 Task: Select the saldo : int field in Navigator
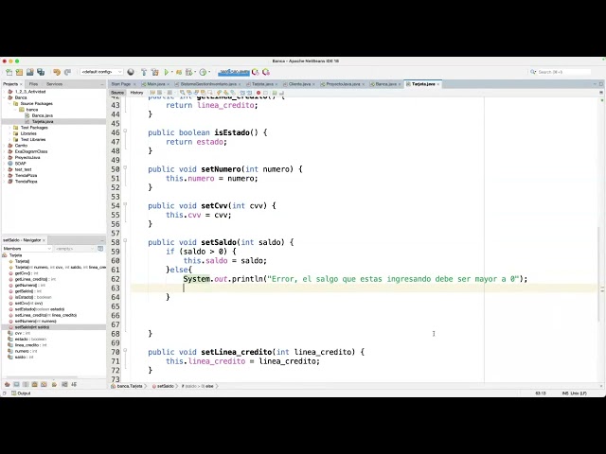tap(24, 358)
